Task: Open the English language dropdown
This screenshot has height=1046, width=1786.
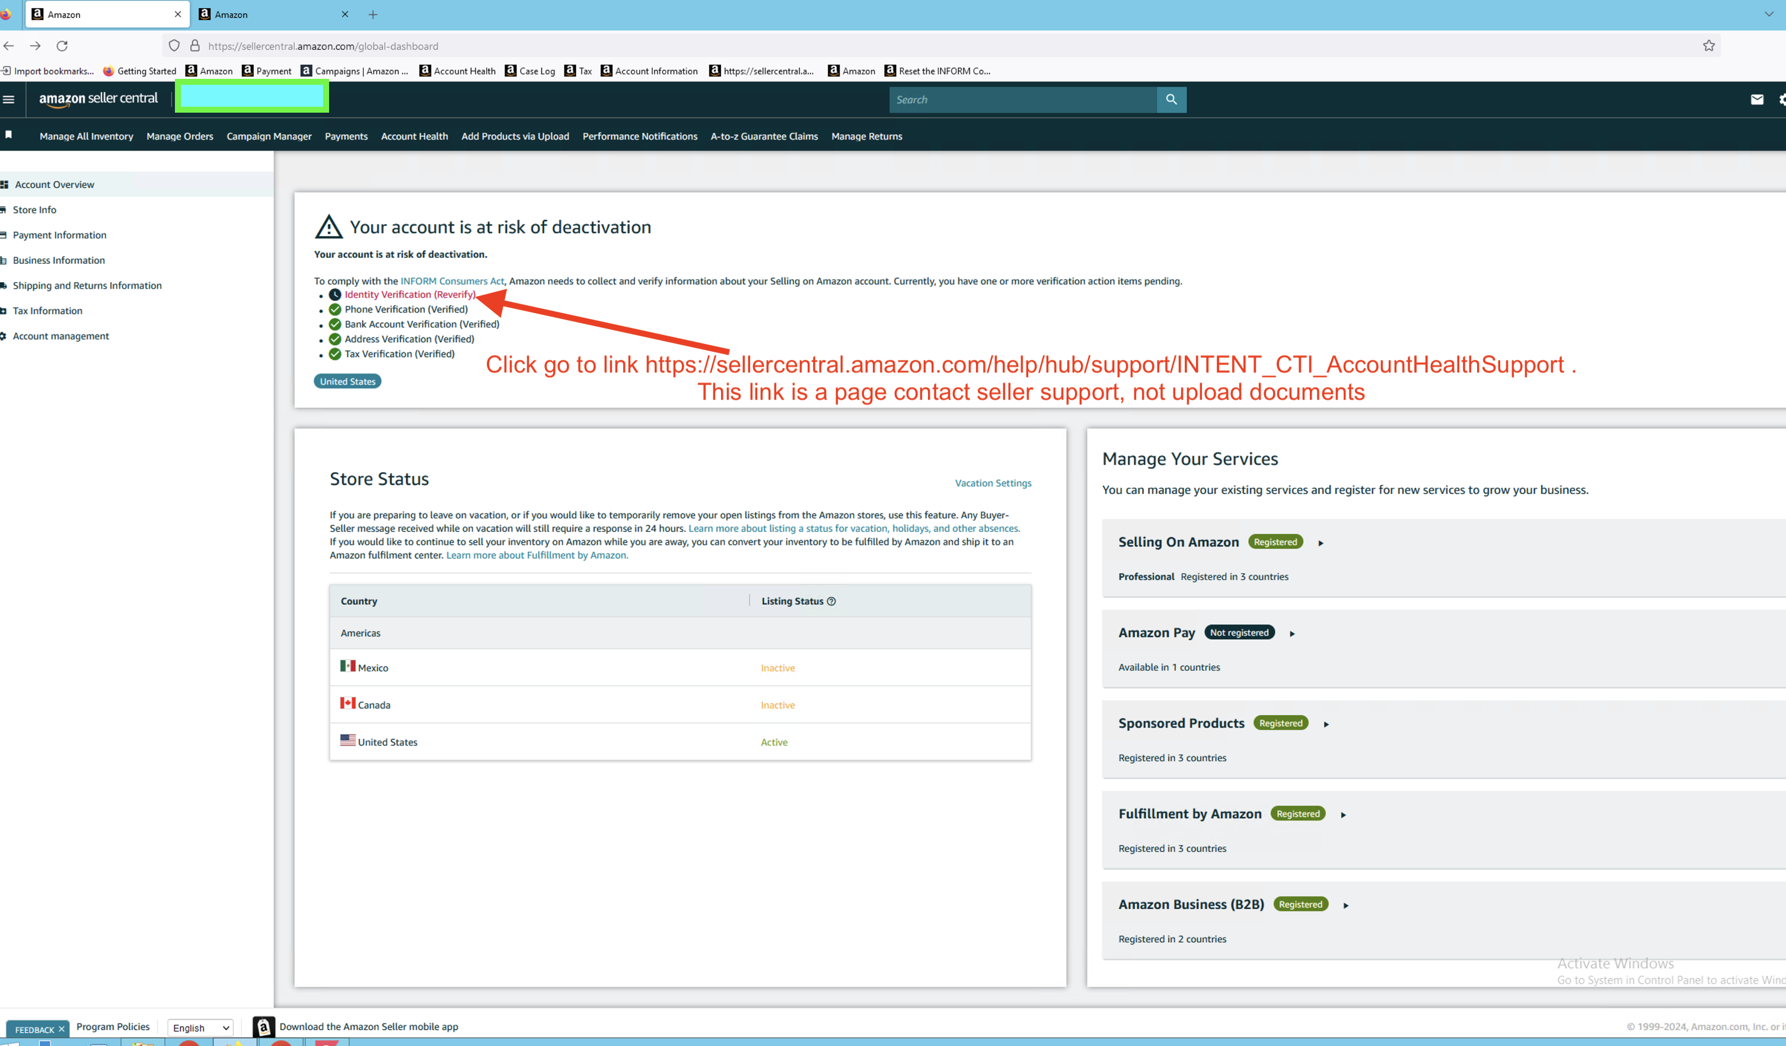Action: [200, 1028]
